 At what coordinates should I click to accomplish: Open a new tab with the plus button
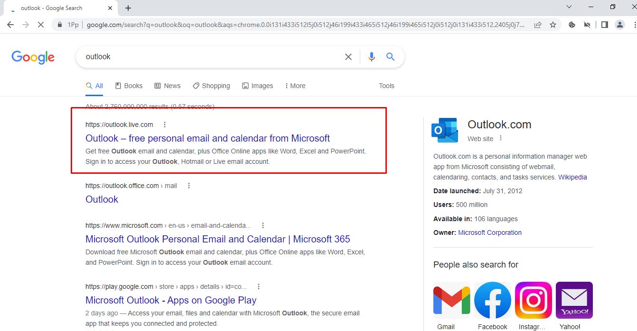pyautogui.click(x=128, y=8)
